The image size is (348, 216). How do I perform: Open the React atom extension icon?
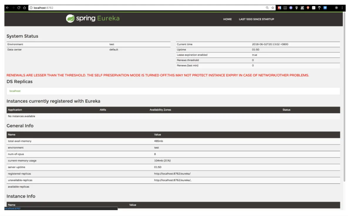click(x=337, y=8)
